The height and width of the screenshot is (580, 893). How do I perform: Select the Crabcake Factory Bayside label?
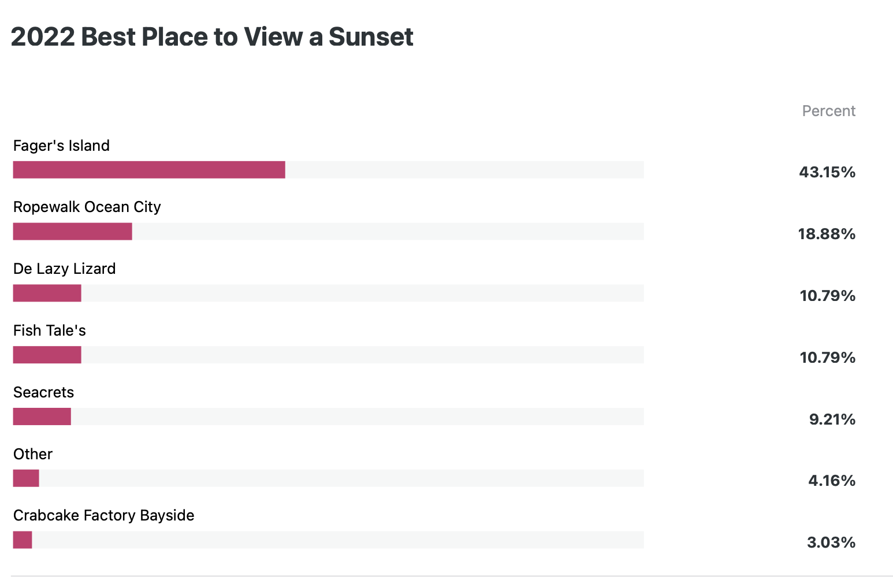point(104,515)
